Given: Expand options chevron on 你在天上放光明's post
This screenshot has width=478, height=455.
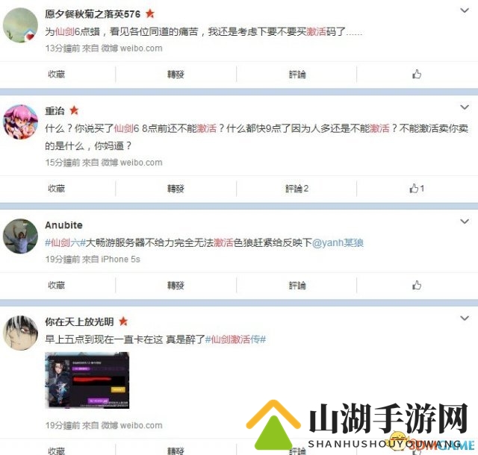Looking at the screenshot, I should coord(465,318).
